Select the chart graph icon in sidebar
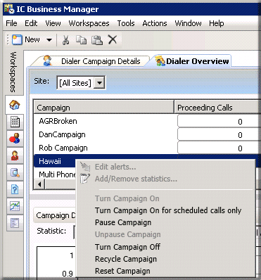The image size is (261, 280). [15, 206]
